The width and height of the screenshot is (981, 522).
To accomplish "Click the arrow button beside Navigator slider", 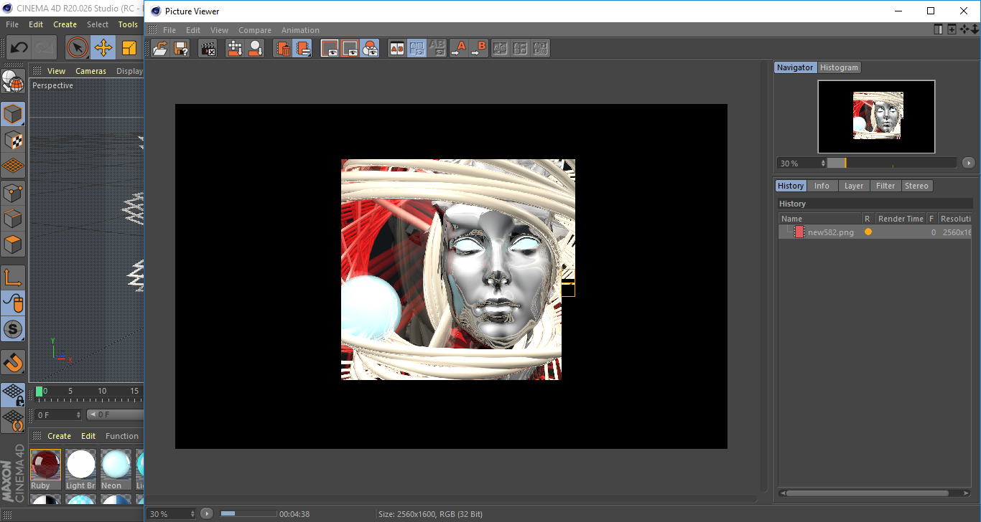I will click(x=968, y=163).
